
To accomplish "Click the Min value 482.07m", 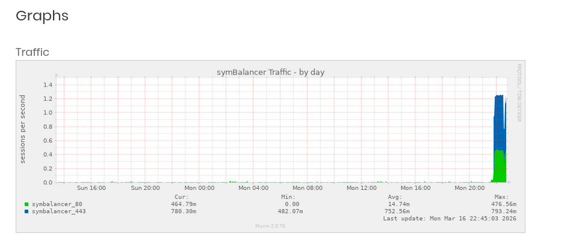I will coord(290,211).
